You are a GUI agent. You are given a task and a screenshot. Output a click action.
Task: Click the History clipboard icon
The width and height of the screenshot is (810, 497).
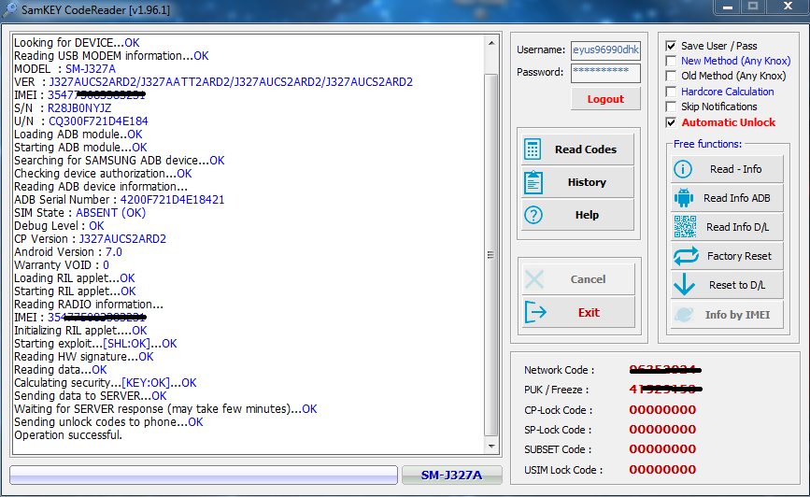tap(533, 182)
